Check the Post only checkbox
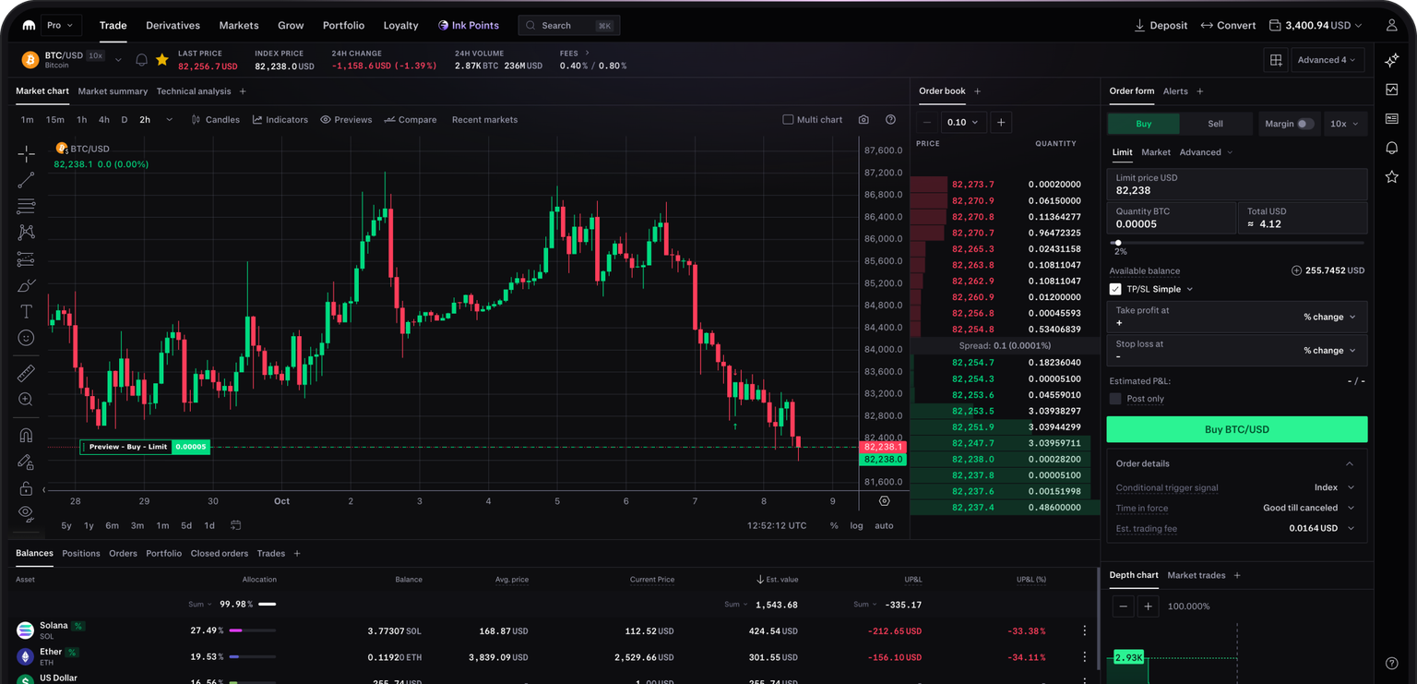Viewport: 1417px width, 684px height. (1115, 399)
